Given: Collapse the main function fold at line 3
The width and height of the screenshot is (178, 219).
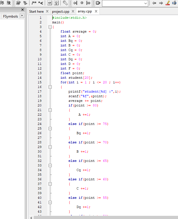Looking at the screenshot, I should click(50, 27).
